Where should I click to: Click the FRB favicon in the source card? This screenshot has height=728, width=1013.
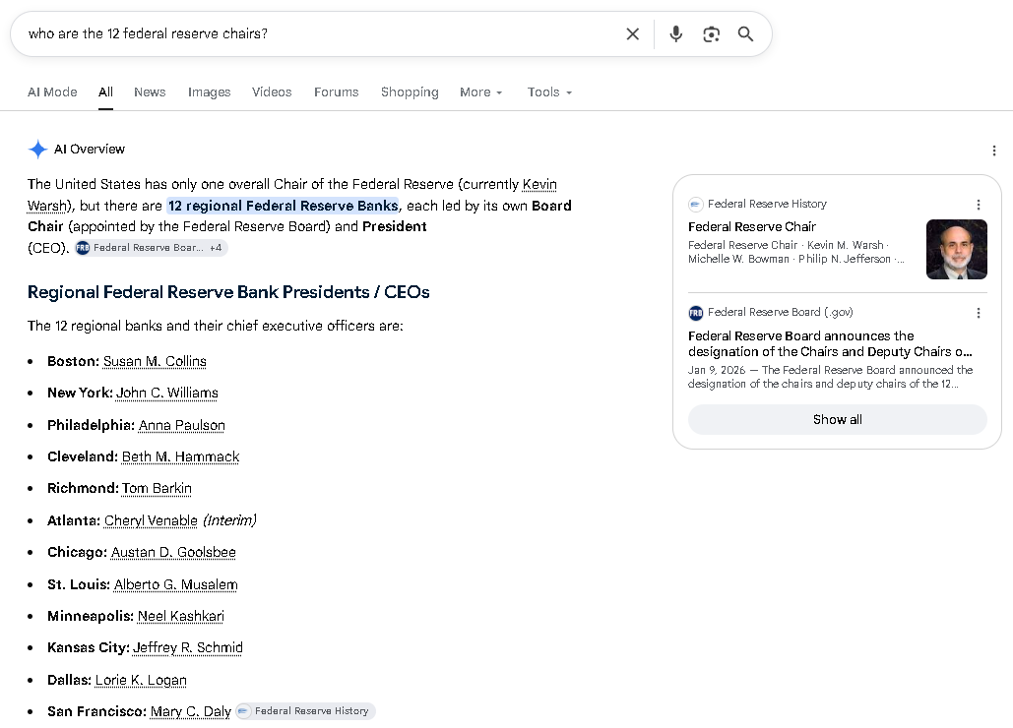coord(695,313)
